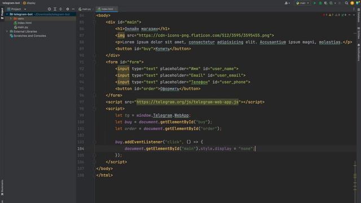This screenshot has width=361, height=203.
Task: Click the placeholder 'Телефон' text
Action: (x=199, y=82)
